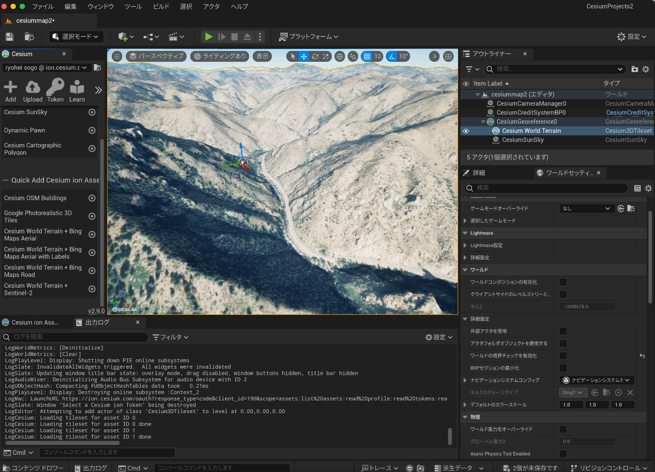
Task: Toggle client-side level streaming checkbox
Action: click(x=563, y=294)
